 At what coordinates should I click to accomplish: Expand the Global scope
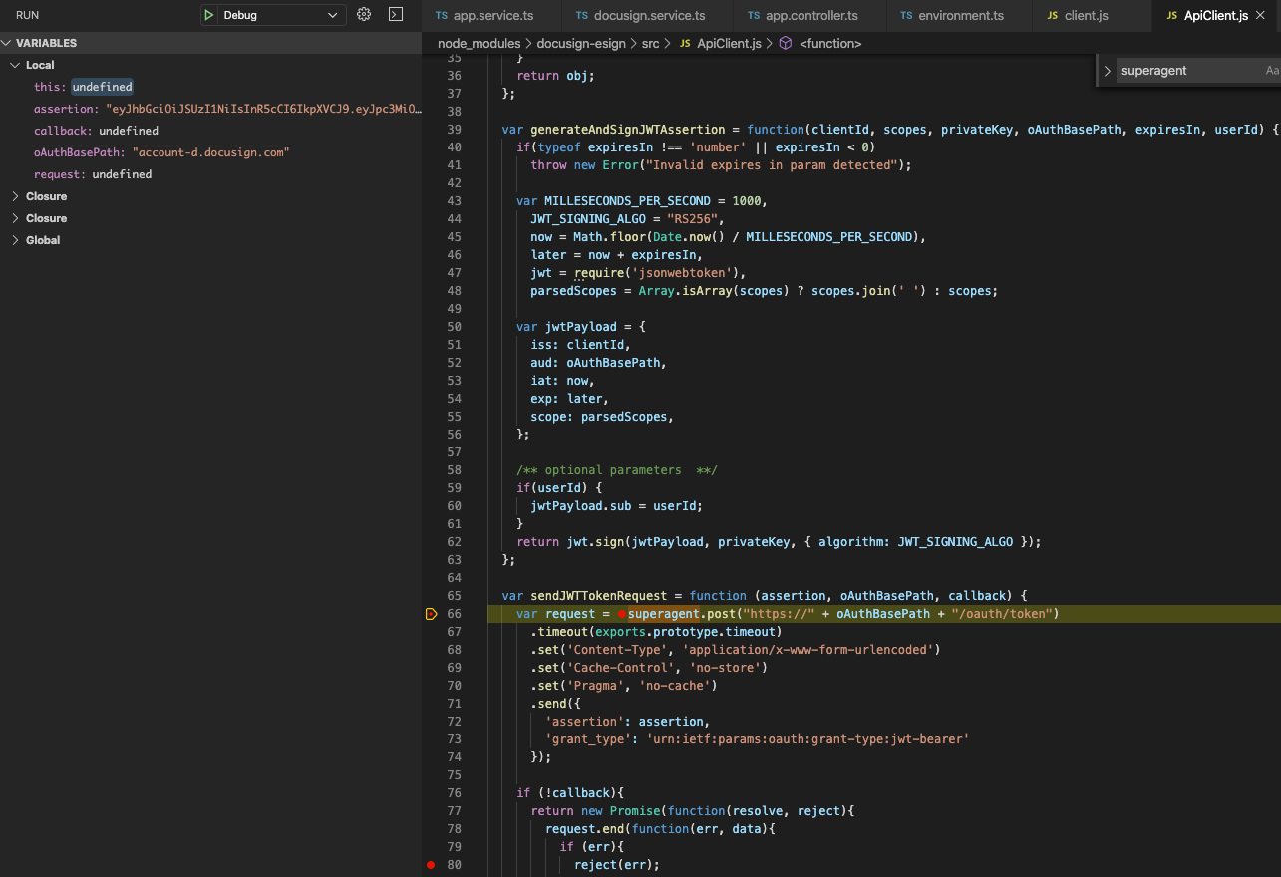(x=16, y=240)
